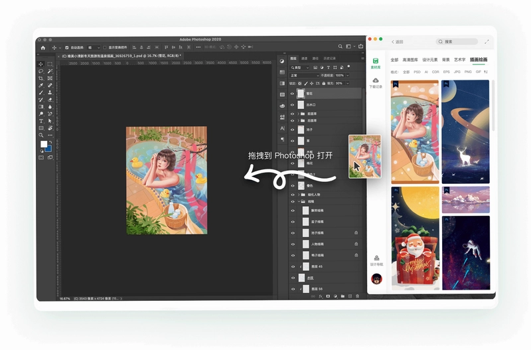The image size is (531, 350).
Task: Click lock transparent pixels icon
Action: pos(300,84)
